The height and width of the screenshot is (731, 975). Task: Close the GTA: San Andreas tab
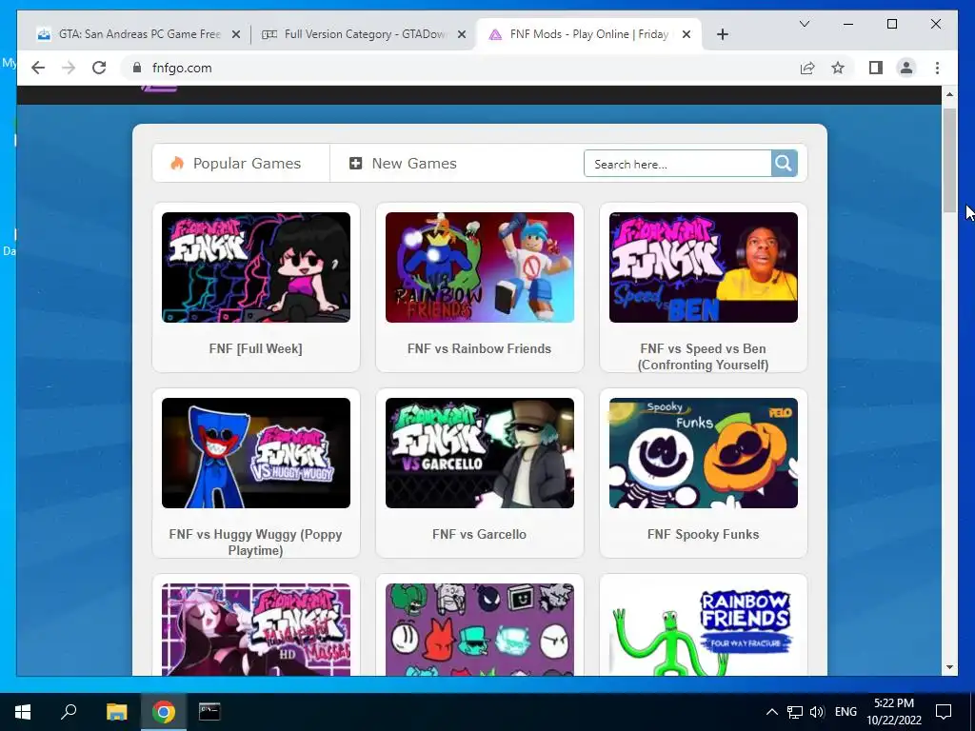click(x=236, y=35)
